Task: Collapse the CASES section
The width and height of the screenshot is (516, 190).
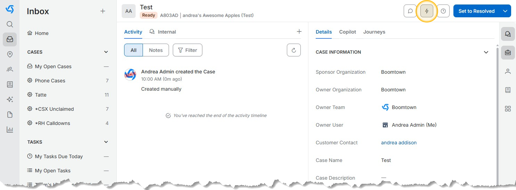Action: click(106, 52)
